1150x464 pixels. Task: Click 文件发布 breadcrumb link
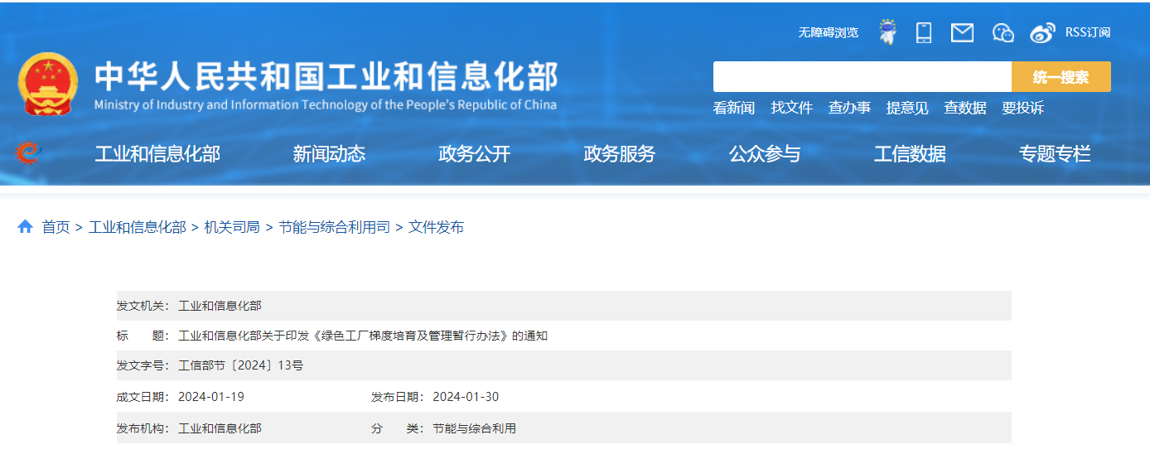436,227
